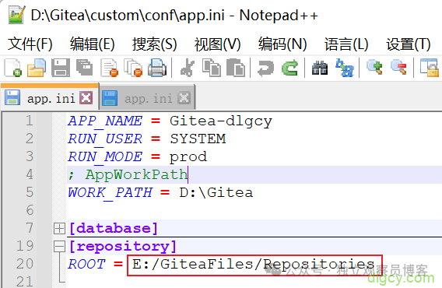Click line number 1 in margin
The width and height of the screenshot is (442, 288).
(x=30, y=121)
